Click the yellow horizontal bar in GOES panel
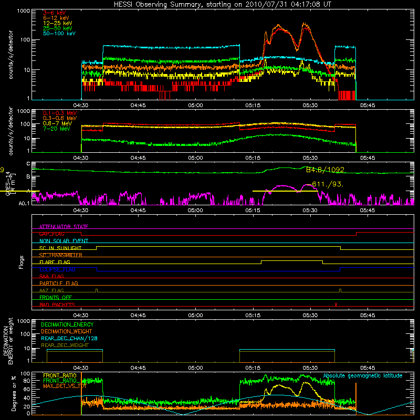 click(x=285, y=191)
